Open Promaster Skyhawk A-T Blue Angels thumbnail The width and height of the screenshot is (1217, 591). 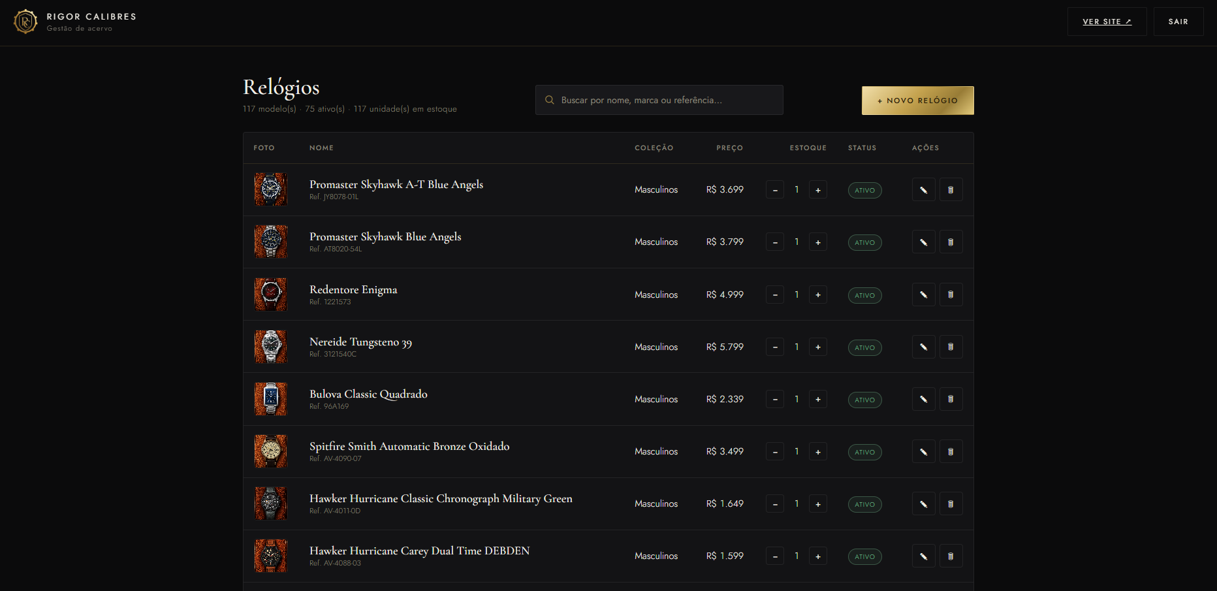pos(270,189)
